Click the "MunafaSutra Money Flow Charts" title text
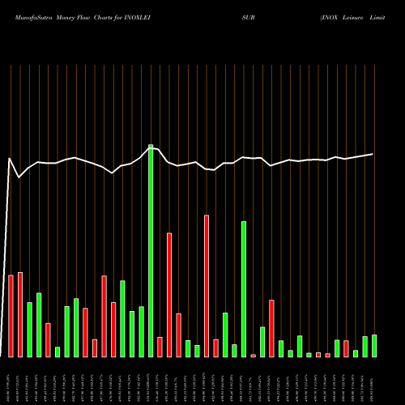 point(63,18)
